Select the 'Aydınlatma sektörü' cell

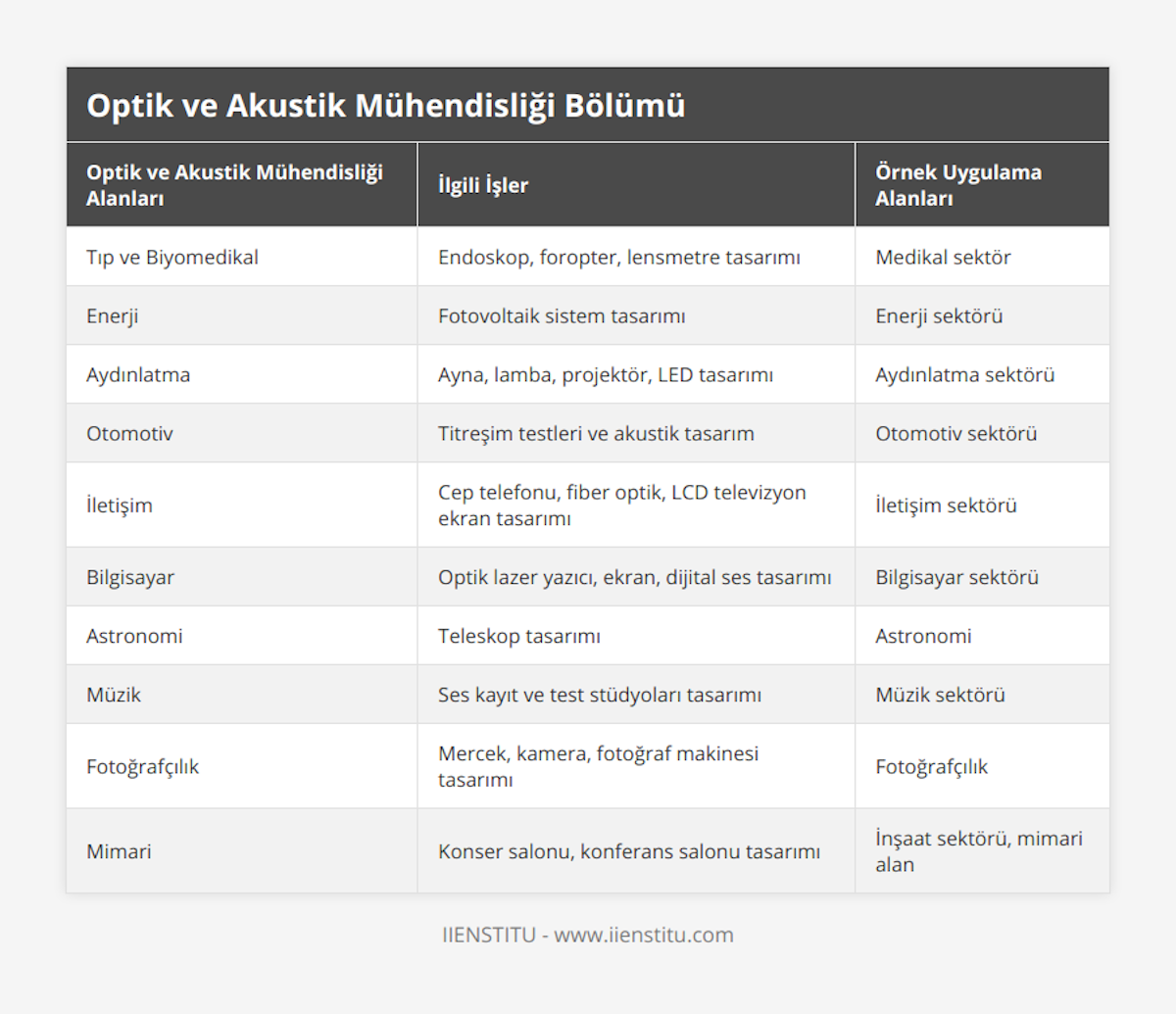point(964,375)
